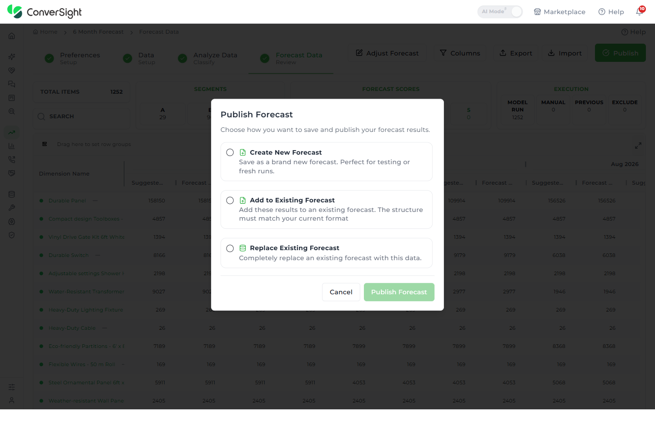Screen dimensions: 655x433
Task: Open the Marketplace link in the header
Action: pyautogui.click(x=559, y=12)
